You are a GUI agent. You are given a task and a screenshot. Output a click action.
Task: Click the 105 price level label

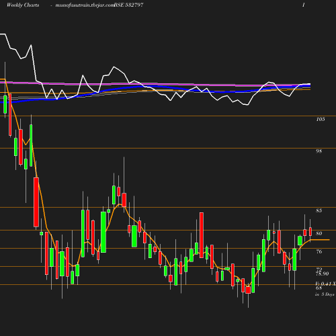321,119
